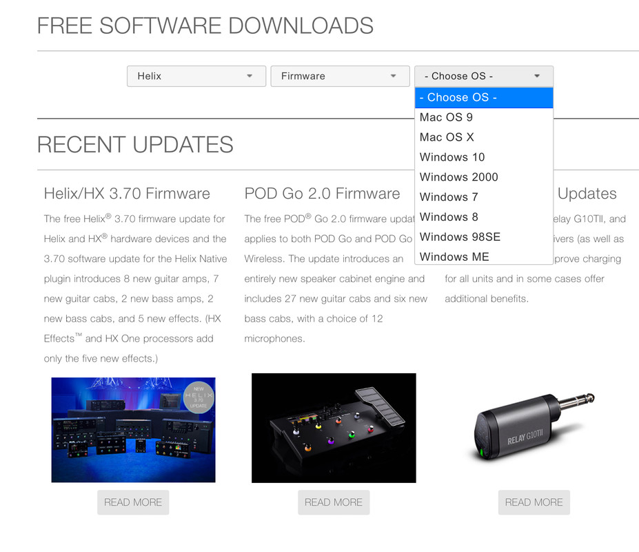
Task: Click the RECENT UPDATES heading
Action: pos(135,144)
